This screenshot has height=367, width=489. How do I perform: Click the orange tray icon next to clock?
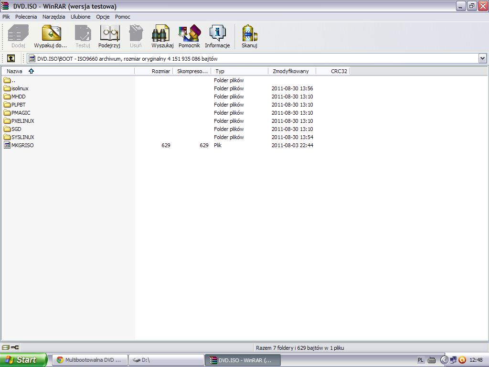462,360
